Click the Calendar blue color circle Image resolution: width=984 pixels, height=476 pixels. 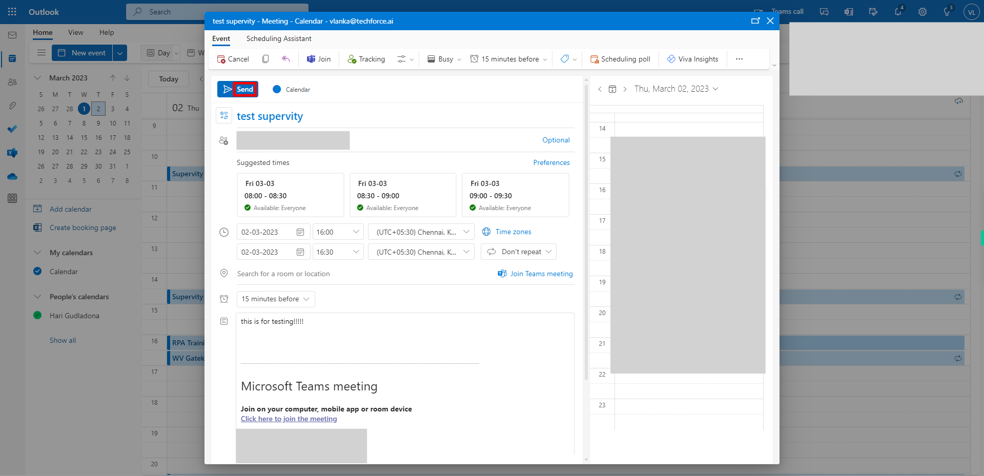(277, 89)
